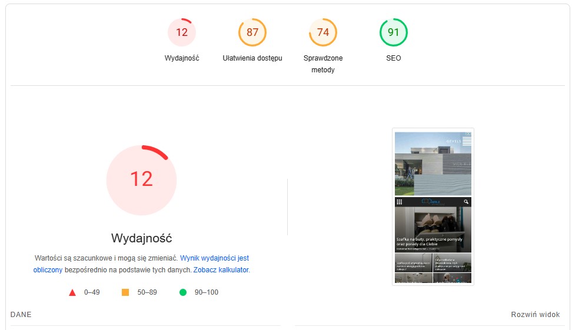Viewport: 572px width, 330px height.
Task: Click the SEO score gauge 91
Action: tap(394, 32)
